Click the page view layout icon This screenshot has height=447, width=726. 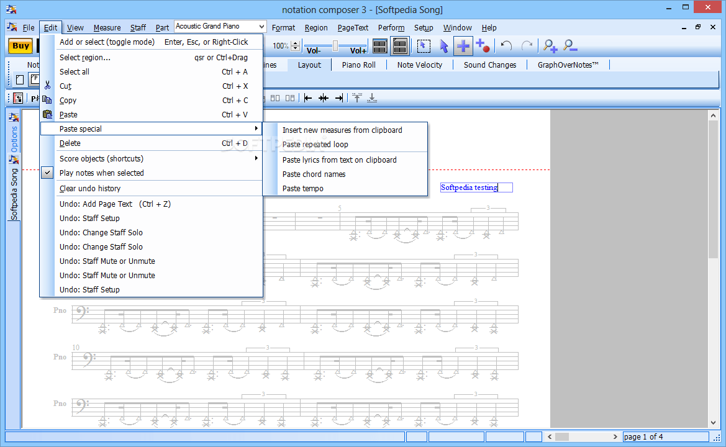tap(399, 47)
